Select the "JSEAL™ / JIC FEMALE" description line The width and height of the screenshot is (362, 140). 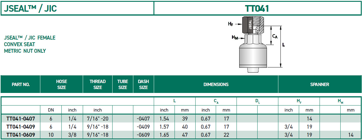pyautogui.click(x=29, y=38)
